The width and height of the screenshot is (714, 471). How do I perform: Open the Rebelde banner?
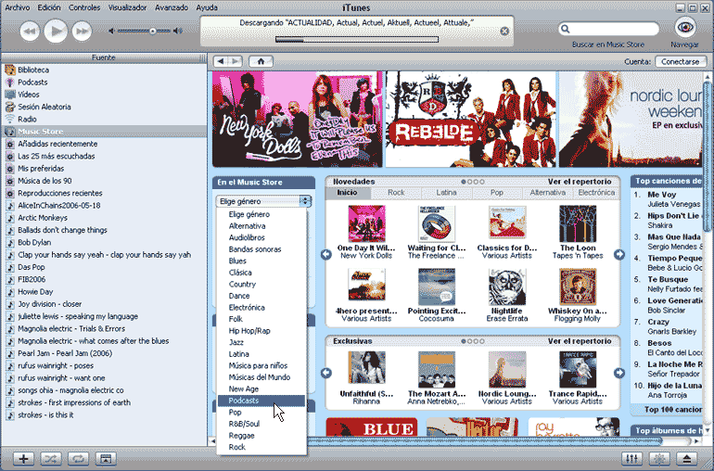pos(470,120)
